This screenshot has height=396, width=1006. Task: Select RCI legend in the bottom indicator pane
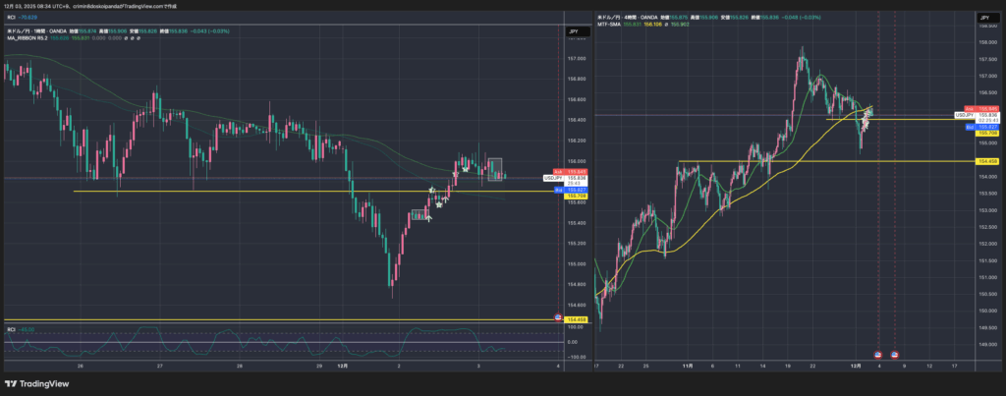click(11, 329)
